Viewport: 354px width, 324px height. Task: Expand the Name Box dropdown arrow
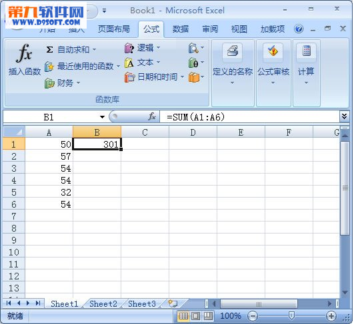102,117
